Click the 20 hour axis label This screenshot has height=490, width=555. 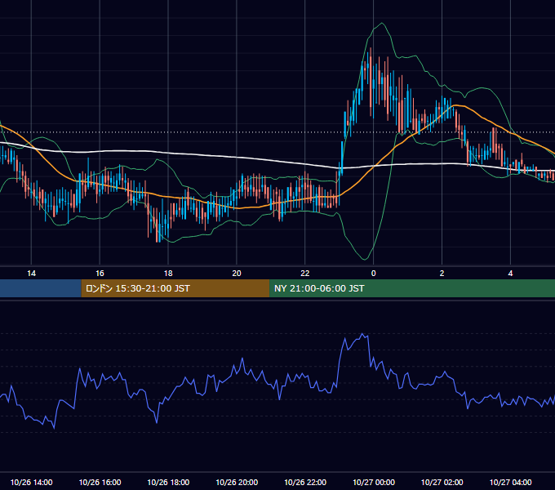tap(237, 274)
